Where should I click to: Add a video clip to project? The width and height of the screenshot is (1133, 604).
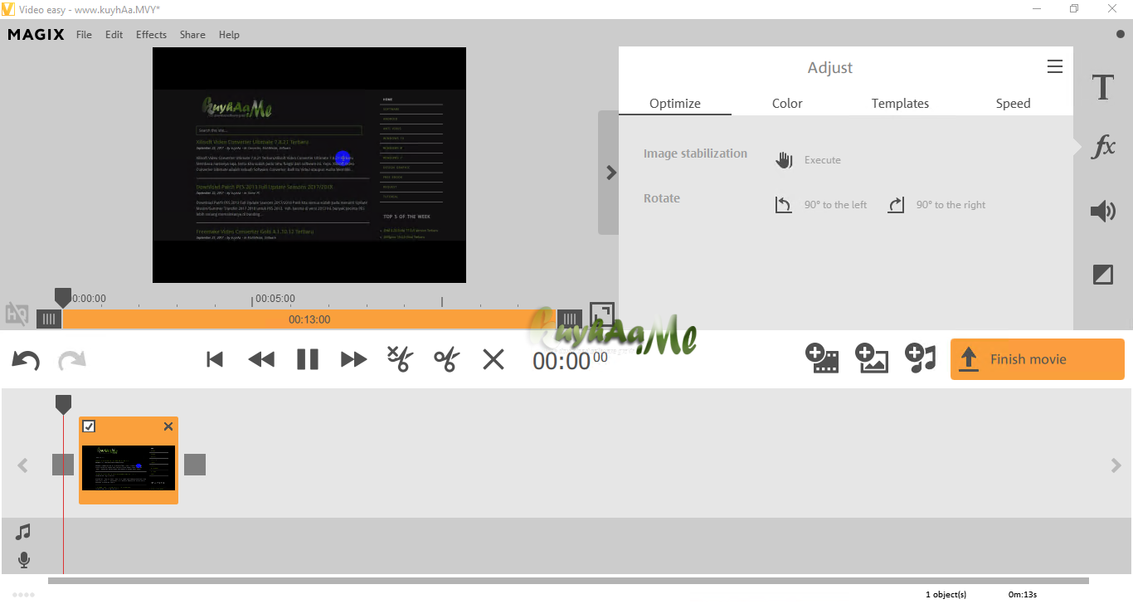(x=822, y=358)
